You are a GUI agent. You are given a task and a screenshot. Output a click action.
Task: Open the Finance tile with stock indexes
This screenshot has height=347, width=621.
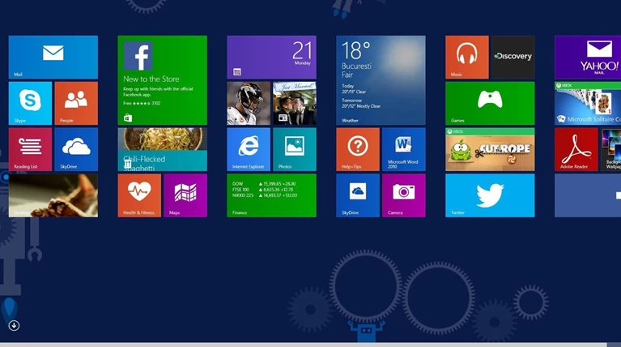(272, 195)
